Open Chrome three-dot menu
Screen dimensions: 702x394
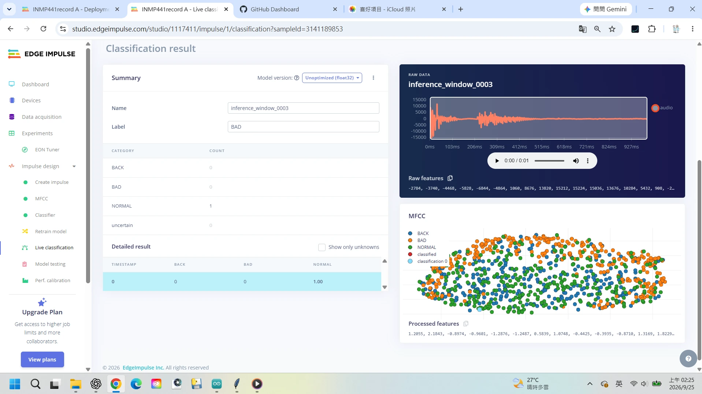coord(692,29)
